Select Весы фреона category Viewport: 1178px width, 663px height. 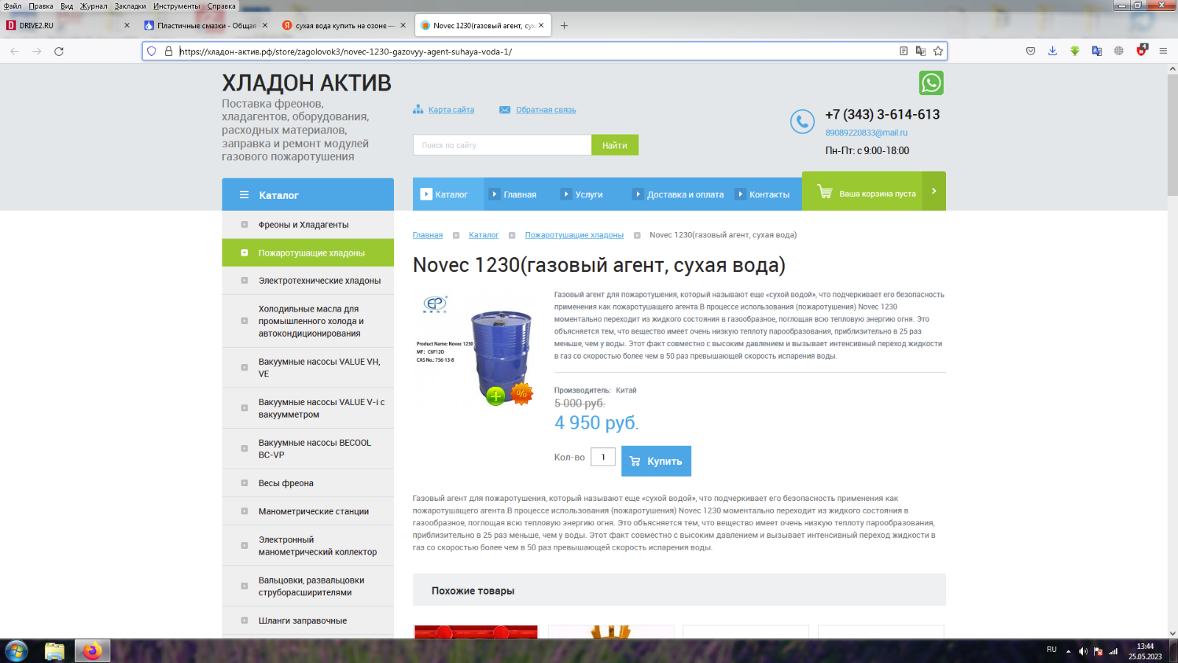point(308,483)
